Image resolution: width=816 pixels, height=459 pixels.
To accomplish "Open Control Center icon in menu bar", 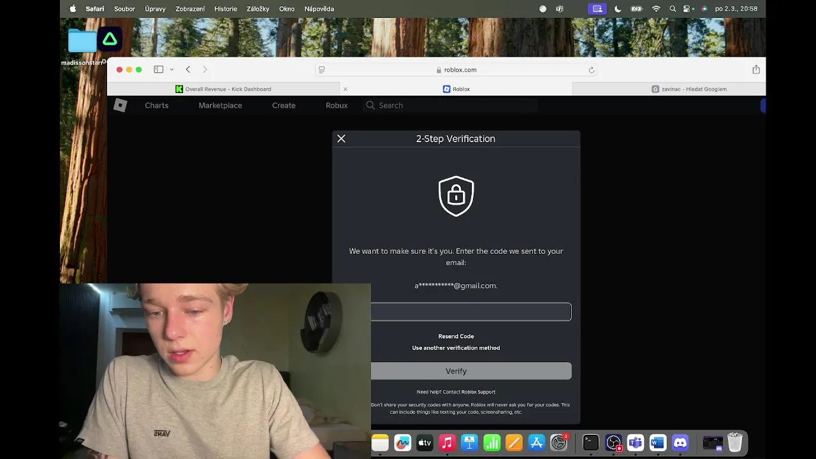I will tap(687, 9).
